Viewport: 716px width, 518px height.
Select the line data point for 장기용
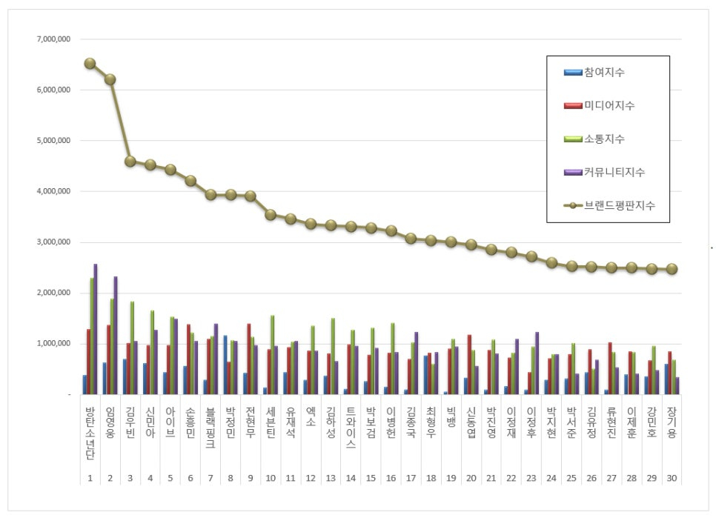(672, 269)
